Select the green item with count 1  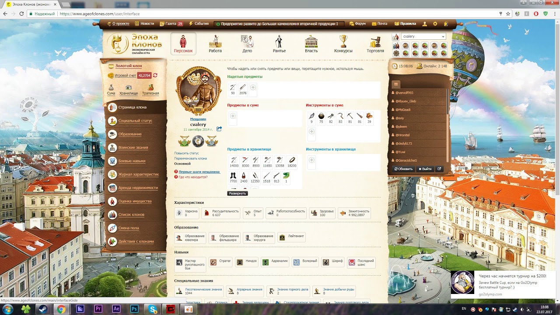point(286,177)
